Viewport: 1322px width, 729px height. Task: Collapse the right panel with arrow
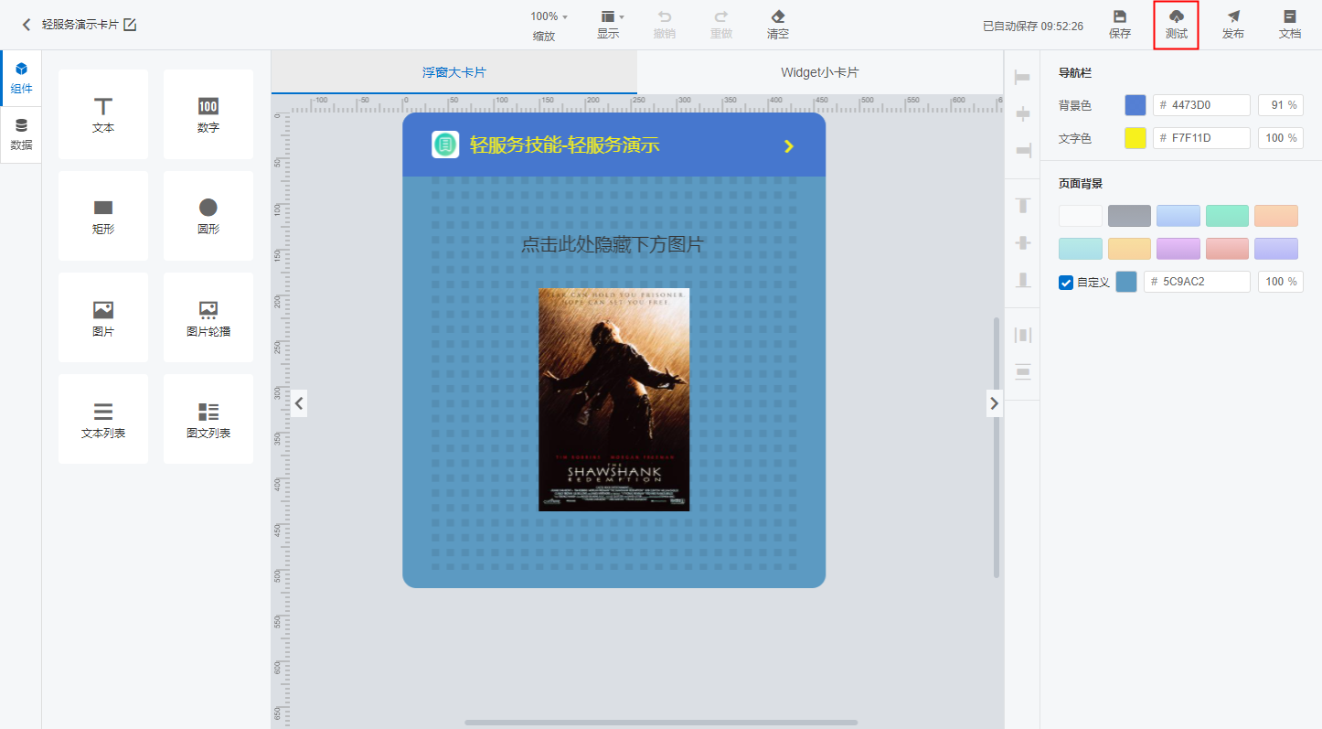tap(995, 402)
